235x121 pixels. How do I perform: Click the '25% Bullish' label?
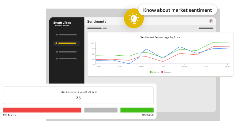tap(147, 115)
